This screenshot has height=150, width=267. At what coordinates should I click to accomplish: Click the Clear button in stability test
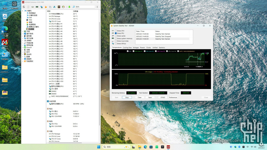pos(139,97)
